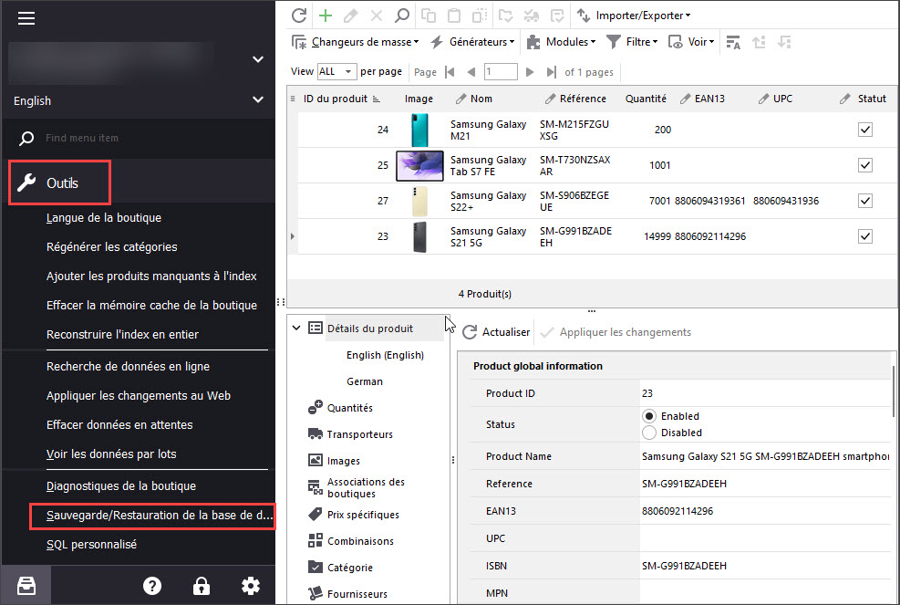Screen dimensions: 900x605
Task: Click the Transporteurs truck icon
Action: click(x=316, y=433)
